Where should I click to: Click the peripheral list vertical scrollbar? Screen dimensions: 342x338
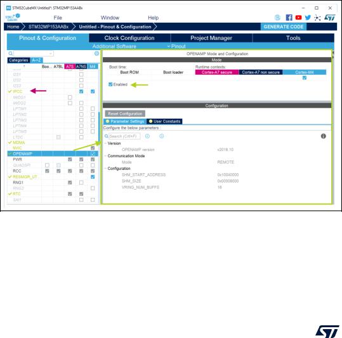pyautogui.click(x=99, y=127)
